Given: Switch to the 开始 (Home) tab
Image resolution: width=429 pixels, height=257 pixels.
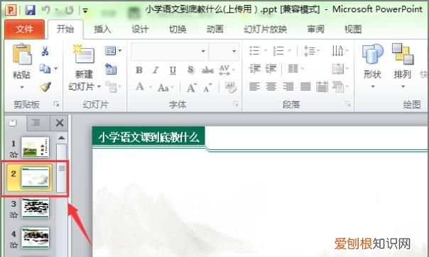Looking at the screenshot, I should [65, 29].
